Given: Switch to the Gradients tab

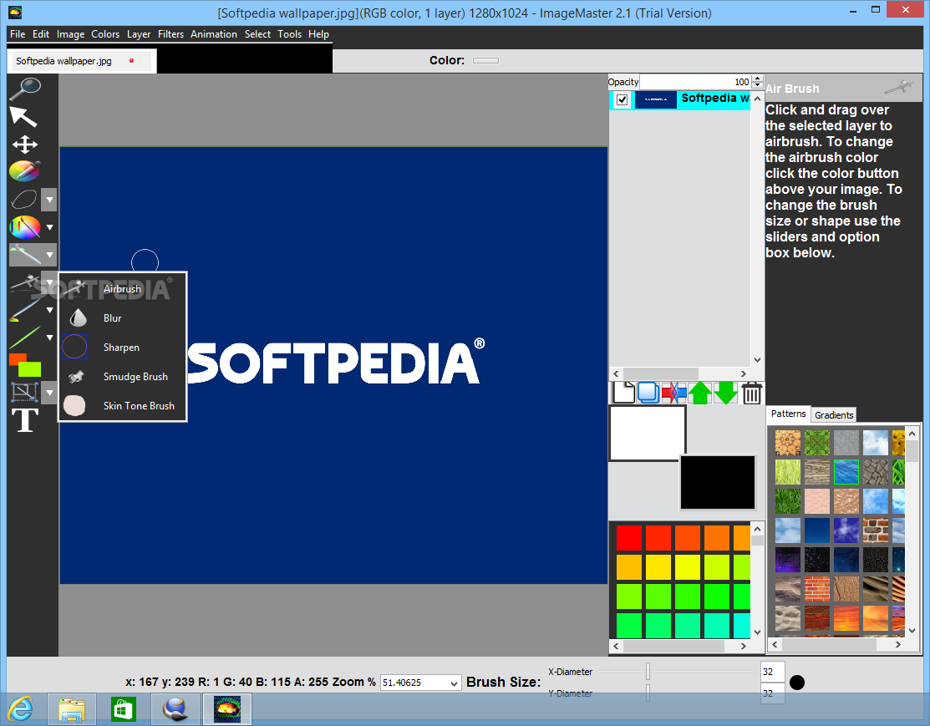Looking at the screenshot, I should pyautogui.click(x=833, y=415).
